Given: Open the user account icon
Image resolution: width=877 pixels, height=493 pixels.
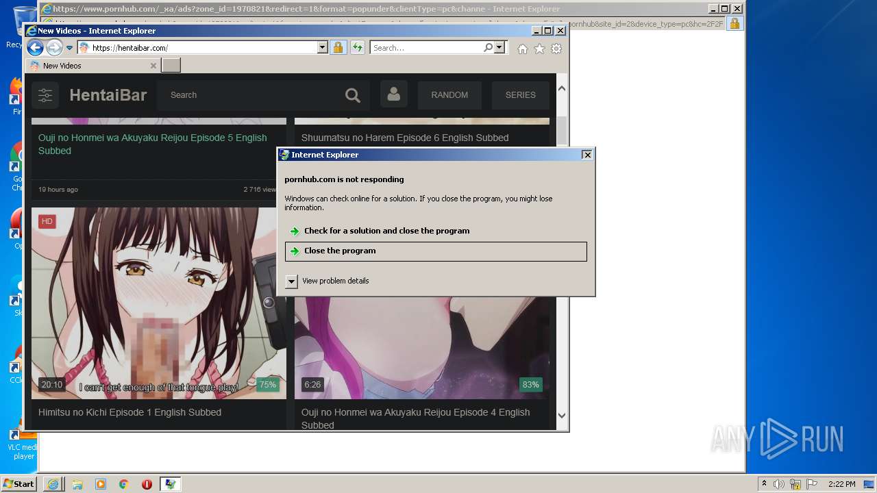Looking at the screenshot, I should coord(394,94).
